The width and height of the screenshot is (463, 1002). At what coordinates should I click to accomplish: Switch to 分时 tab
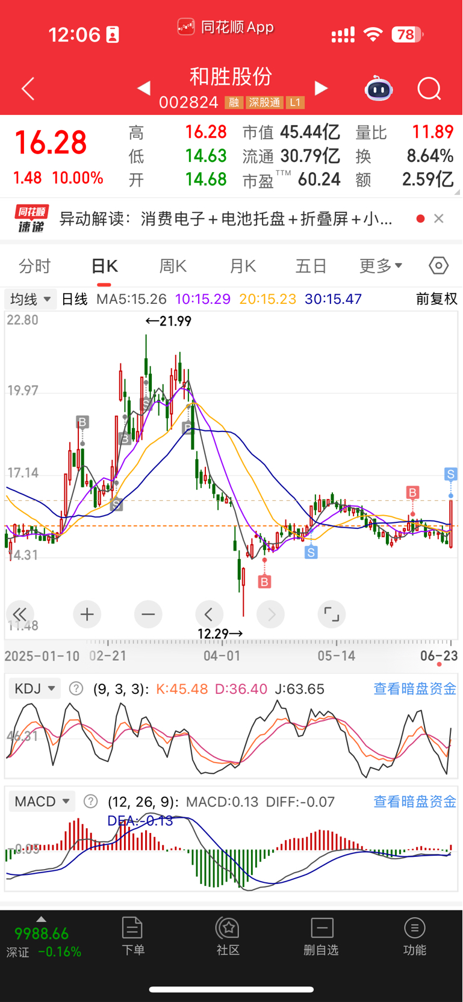(x=35, y=265)
